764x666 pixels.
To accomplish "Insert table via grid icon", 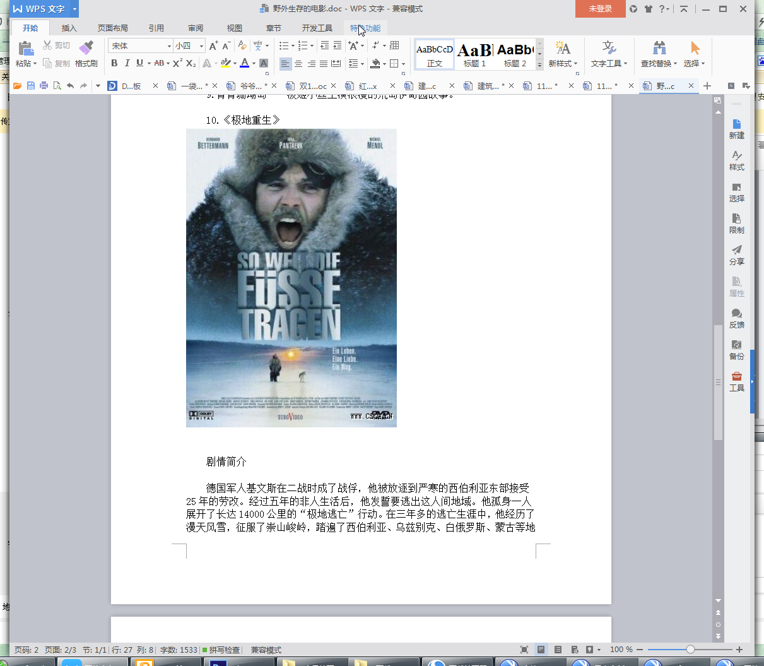I will [x=394, y=45].
